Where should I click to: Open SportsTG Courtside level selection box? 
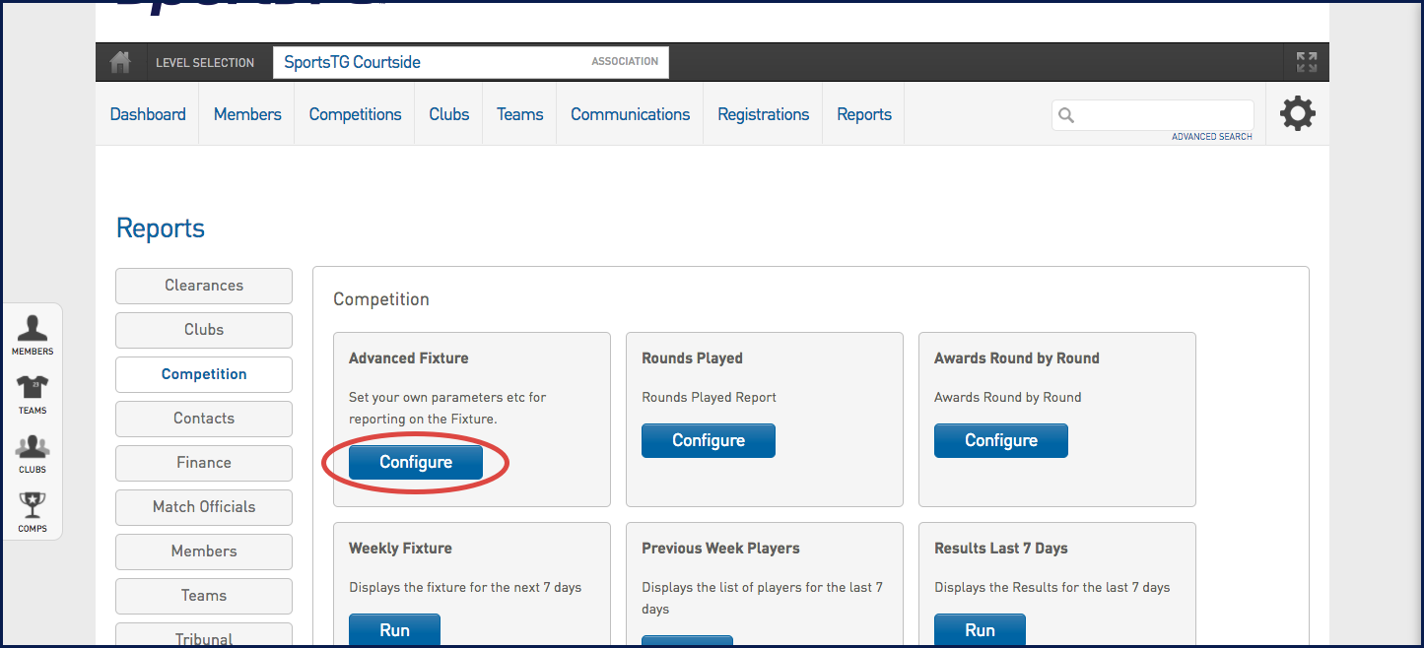pos(471,62)
